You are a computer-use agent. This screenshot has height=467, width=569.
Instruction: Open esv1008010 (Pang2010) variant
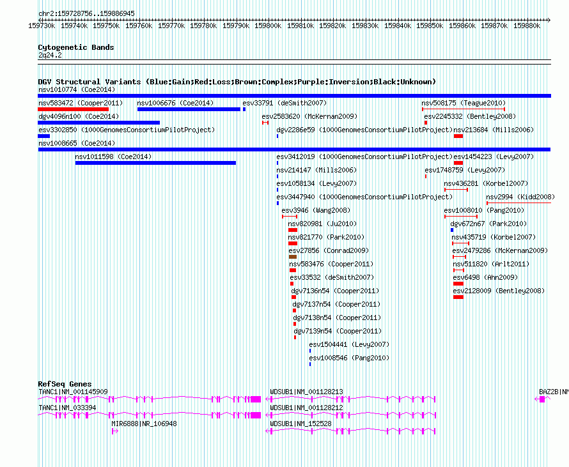[484, 210]
